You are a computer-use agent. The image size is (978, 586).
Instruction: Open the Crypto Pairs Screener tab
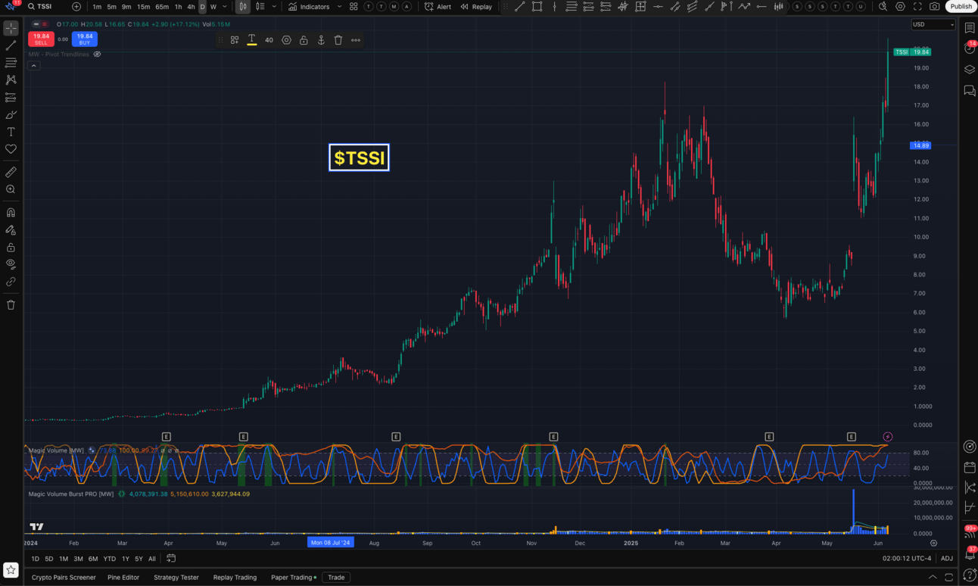point(64,578)
